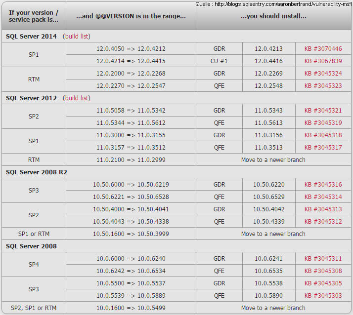353x315 pixels.
Task: Open KB #3045305 link
Action: point(323,283)
